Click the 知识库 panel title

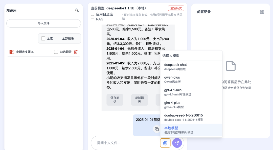click(11, 10)
